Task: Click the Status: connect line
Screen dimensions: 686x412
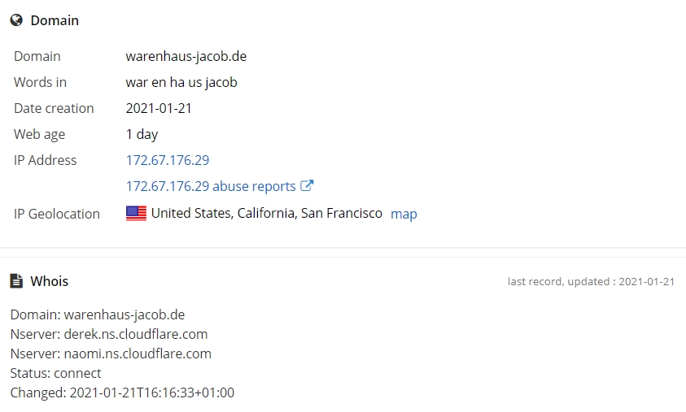Action: click(x=55, y=374)
